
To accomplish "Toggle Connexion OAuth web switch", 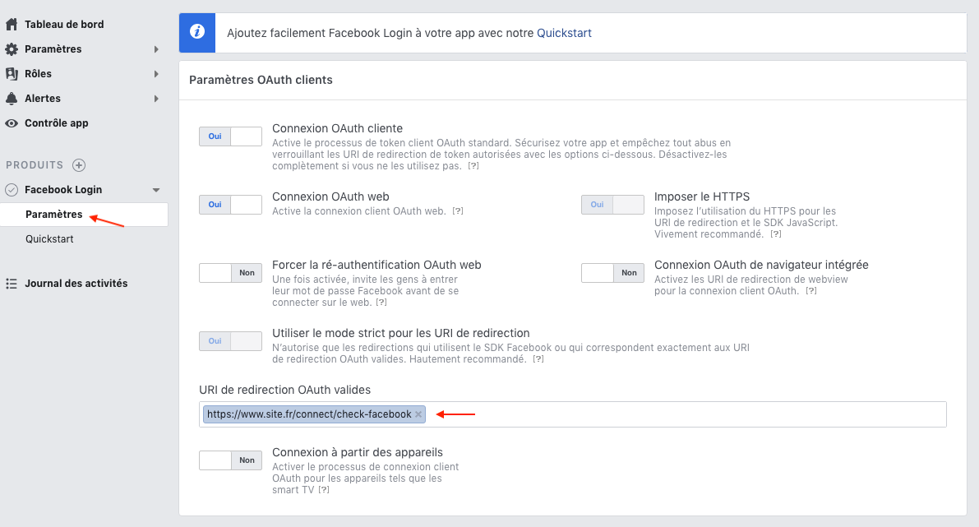I will point(230,205).
